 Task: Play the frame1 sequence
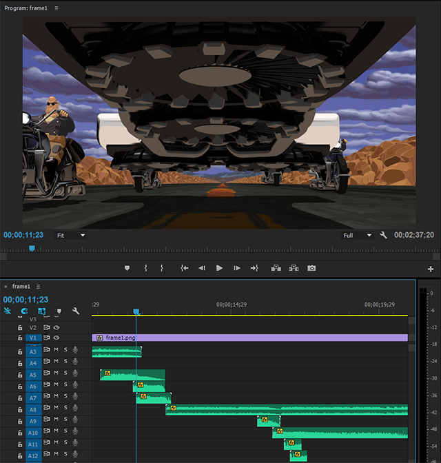coord(219,268)
